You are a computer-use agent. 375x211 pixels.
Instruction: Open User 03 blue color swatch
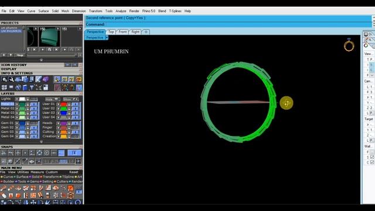coord(64,113)
